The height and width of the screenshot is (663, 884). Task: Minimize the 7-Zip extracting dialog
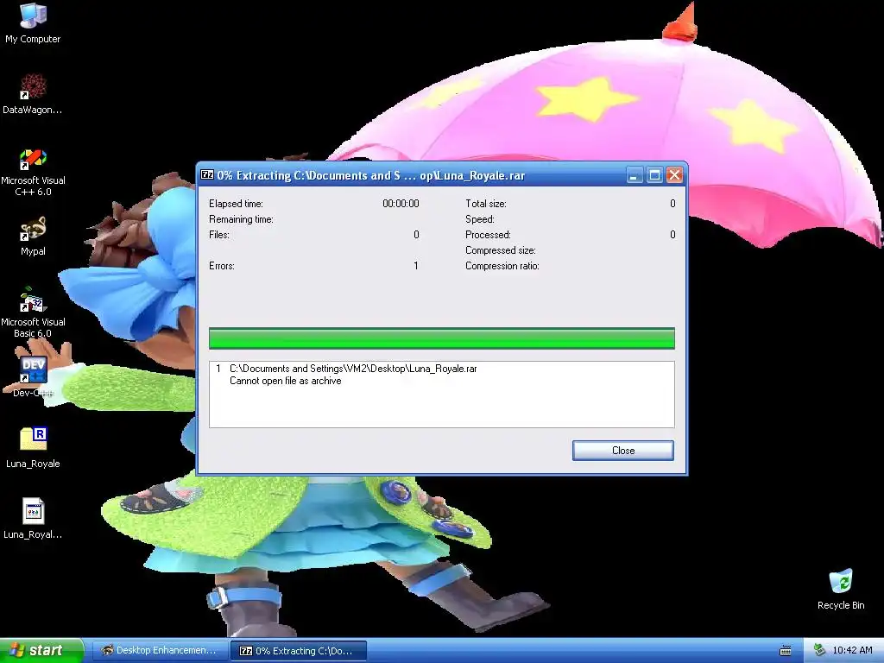(x=635, y=175)
